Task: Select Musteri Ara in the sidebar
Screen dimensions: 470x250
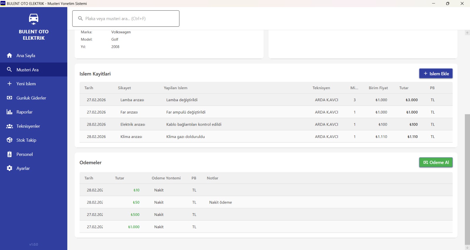Action: 27,70
